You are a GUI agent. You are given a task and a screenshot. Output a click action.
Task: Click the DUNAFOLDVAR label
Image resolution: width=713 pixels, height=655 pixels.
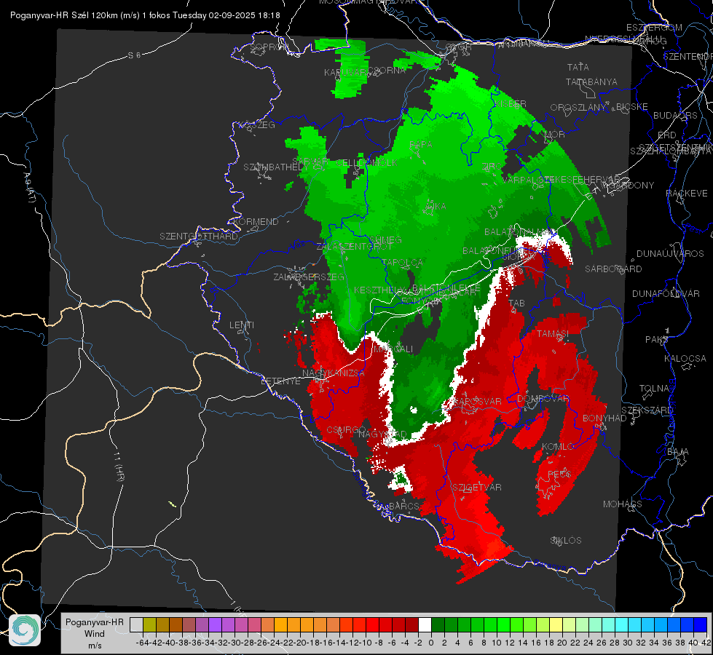(x=666, y=293)
